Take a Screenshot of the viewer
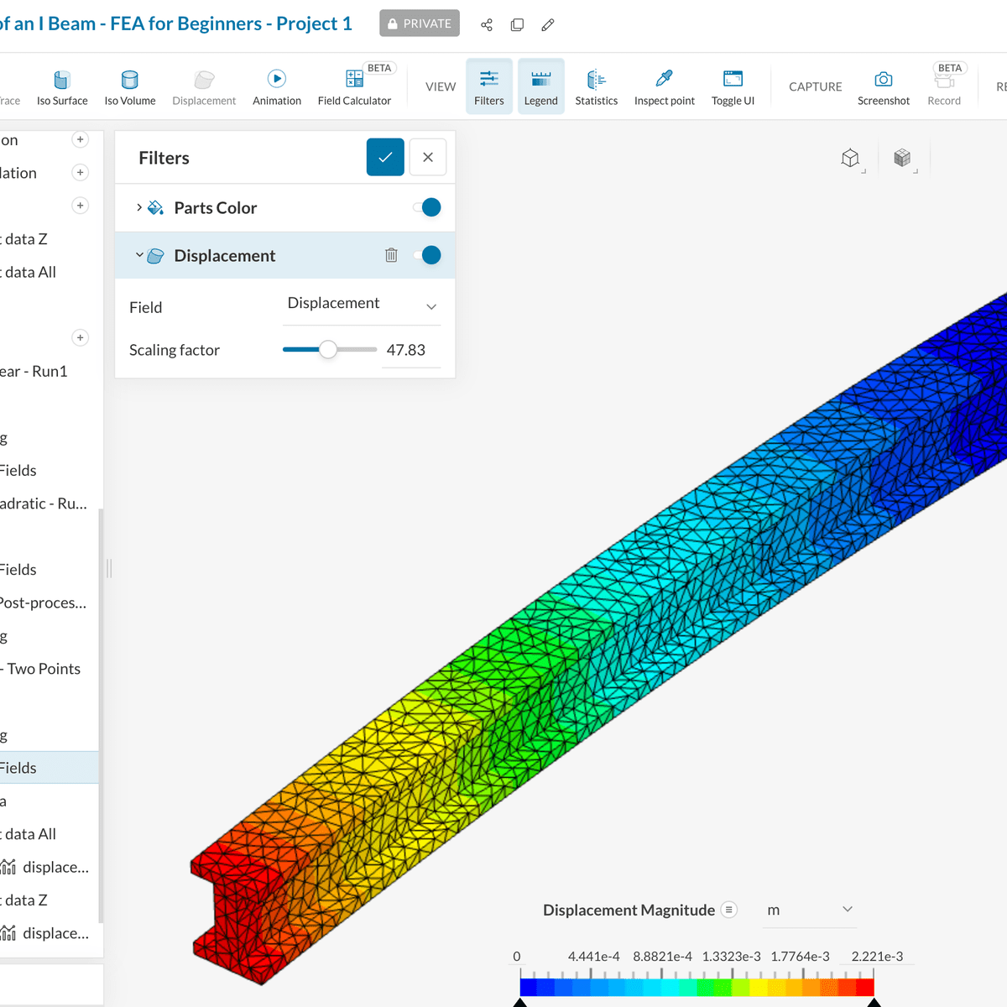 (884, 87)
